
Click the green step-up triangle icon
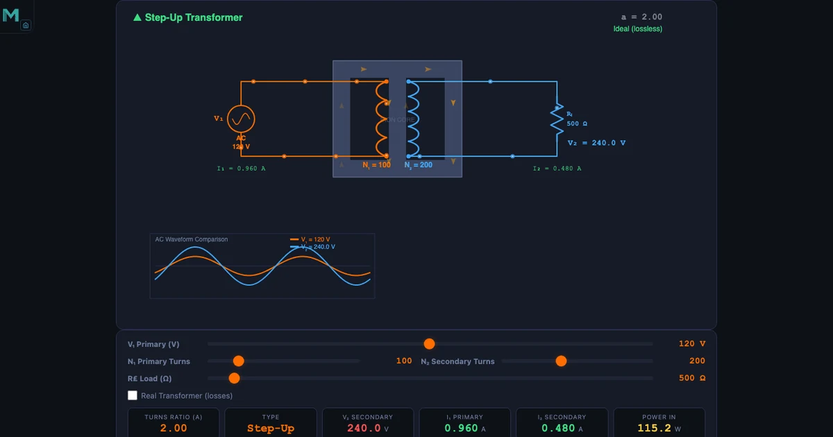(x=137, y=17)
